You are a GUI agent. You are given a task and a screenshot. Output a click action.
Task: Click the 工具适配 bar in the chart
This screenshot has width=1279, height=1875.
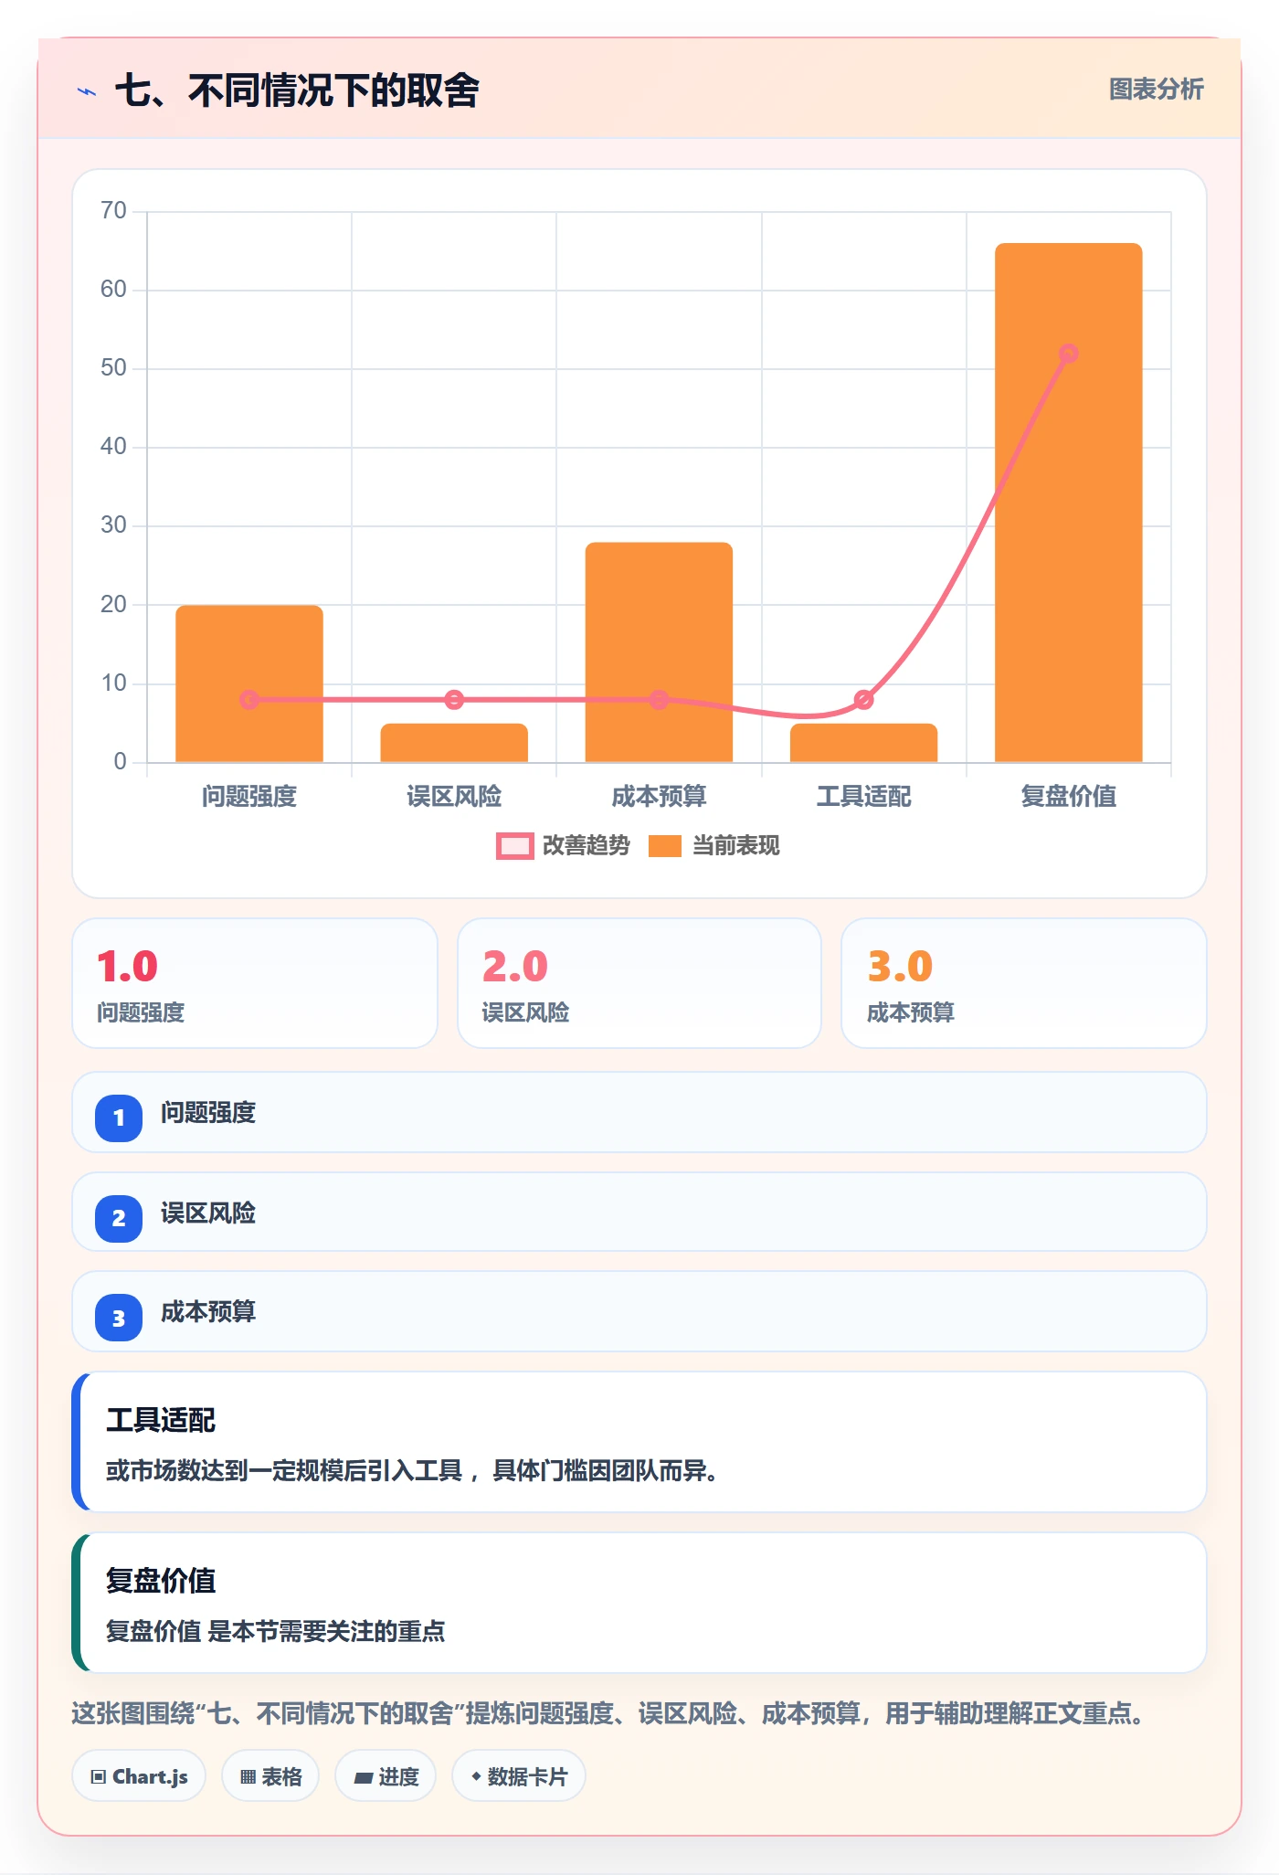[864, 743]
